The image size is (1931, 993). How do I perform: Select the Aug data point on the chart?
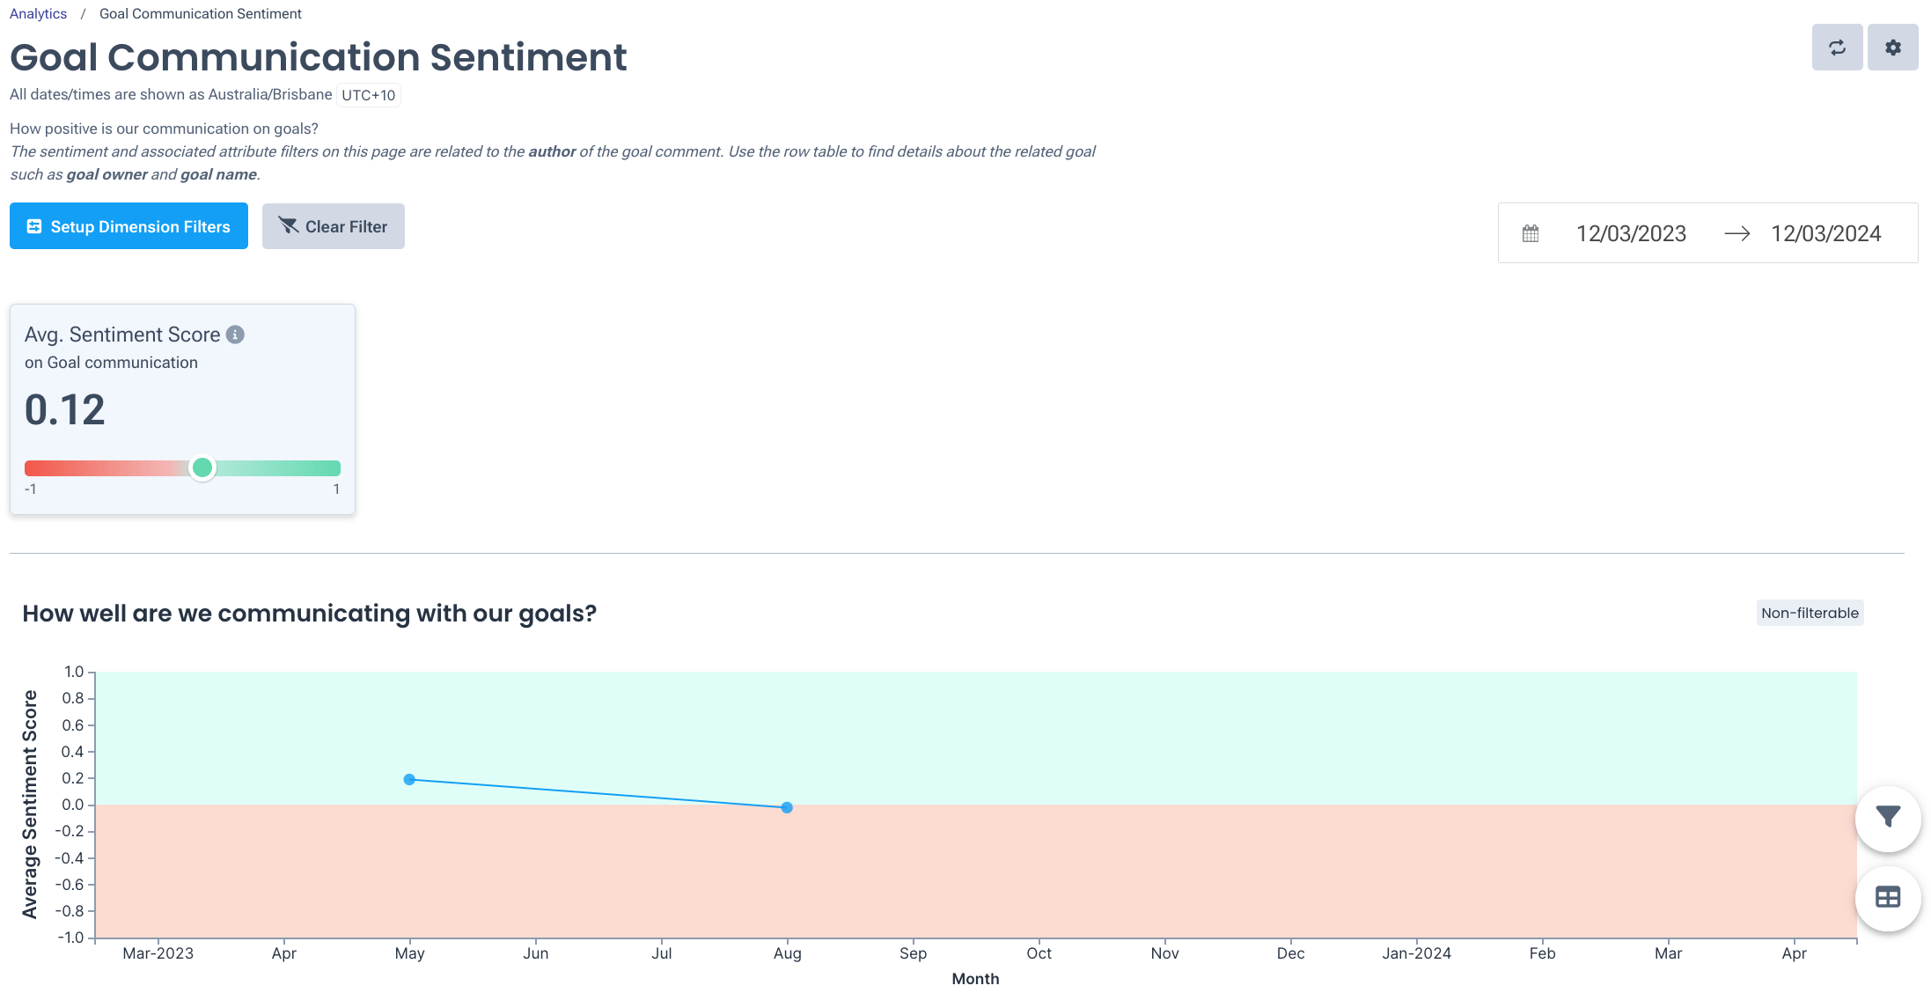click(786, 806)
